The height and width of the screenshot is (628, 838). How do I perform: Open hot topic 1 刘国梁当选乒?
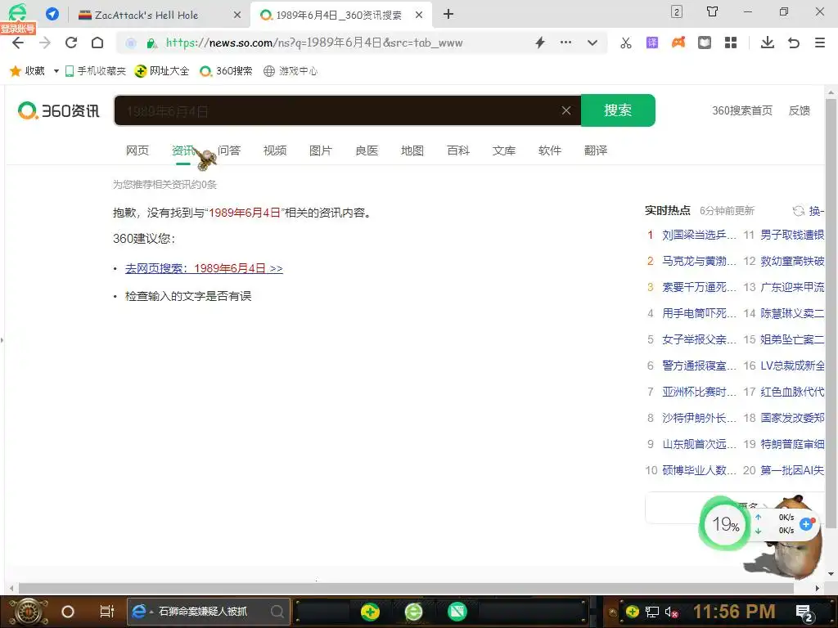click(699, 235)
